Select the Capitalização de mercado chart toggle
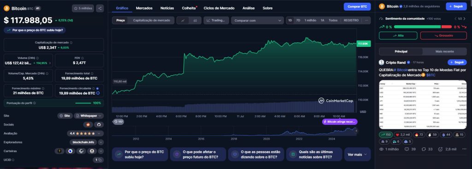 point(152,20)
